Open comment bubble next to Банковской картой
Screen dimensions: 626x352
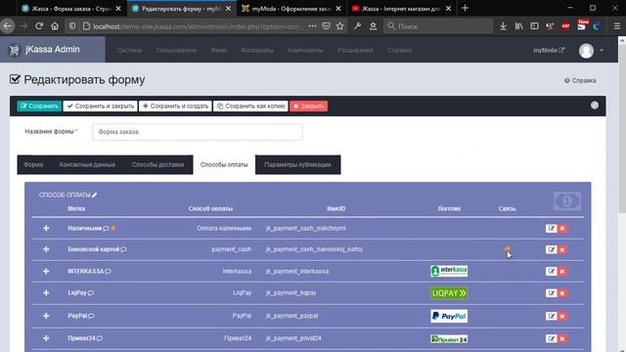point(123,249)
